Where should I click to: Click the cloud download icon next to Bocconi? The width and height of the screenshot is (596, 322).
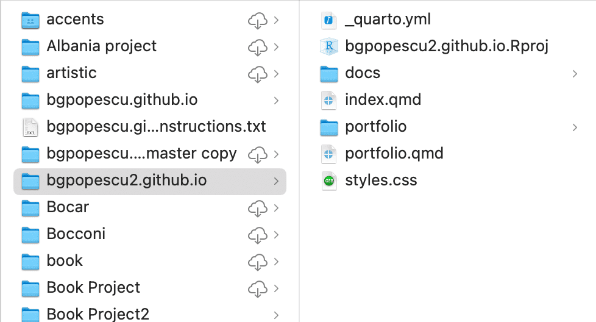[x=258, y=235]
